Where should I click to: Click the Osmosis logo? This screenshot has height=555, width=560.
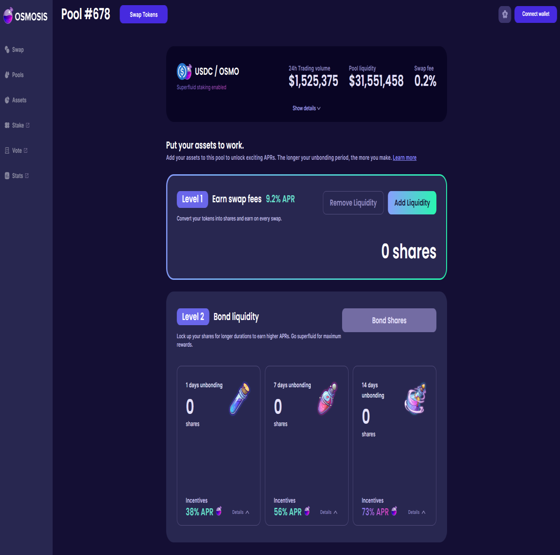coord(25,16)
